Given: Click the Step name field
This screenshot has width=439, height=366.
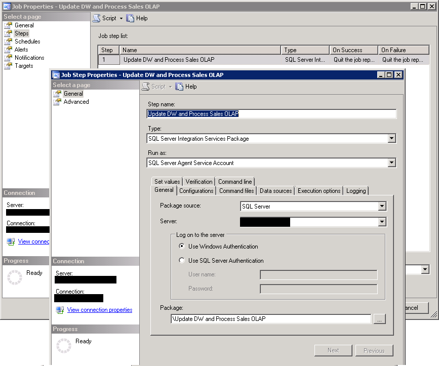Looking at the screenshot, I should click(271, 114).
